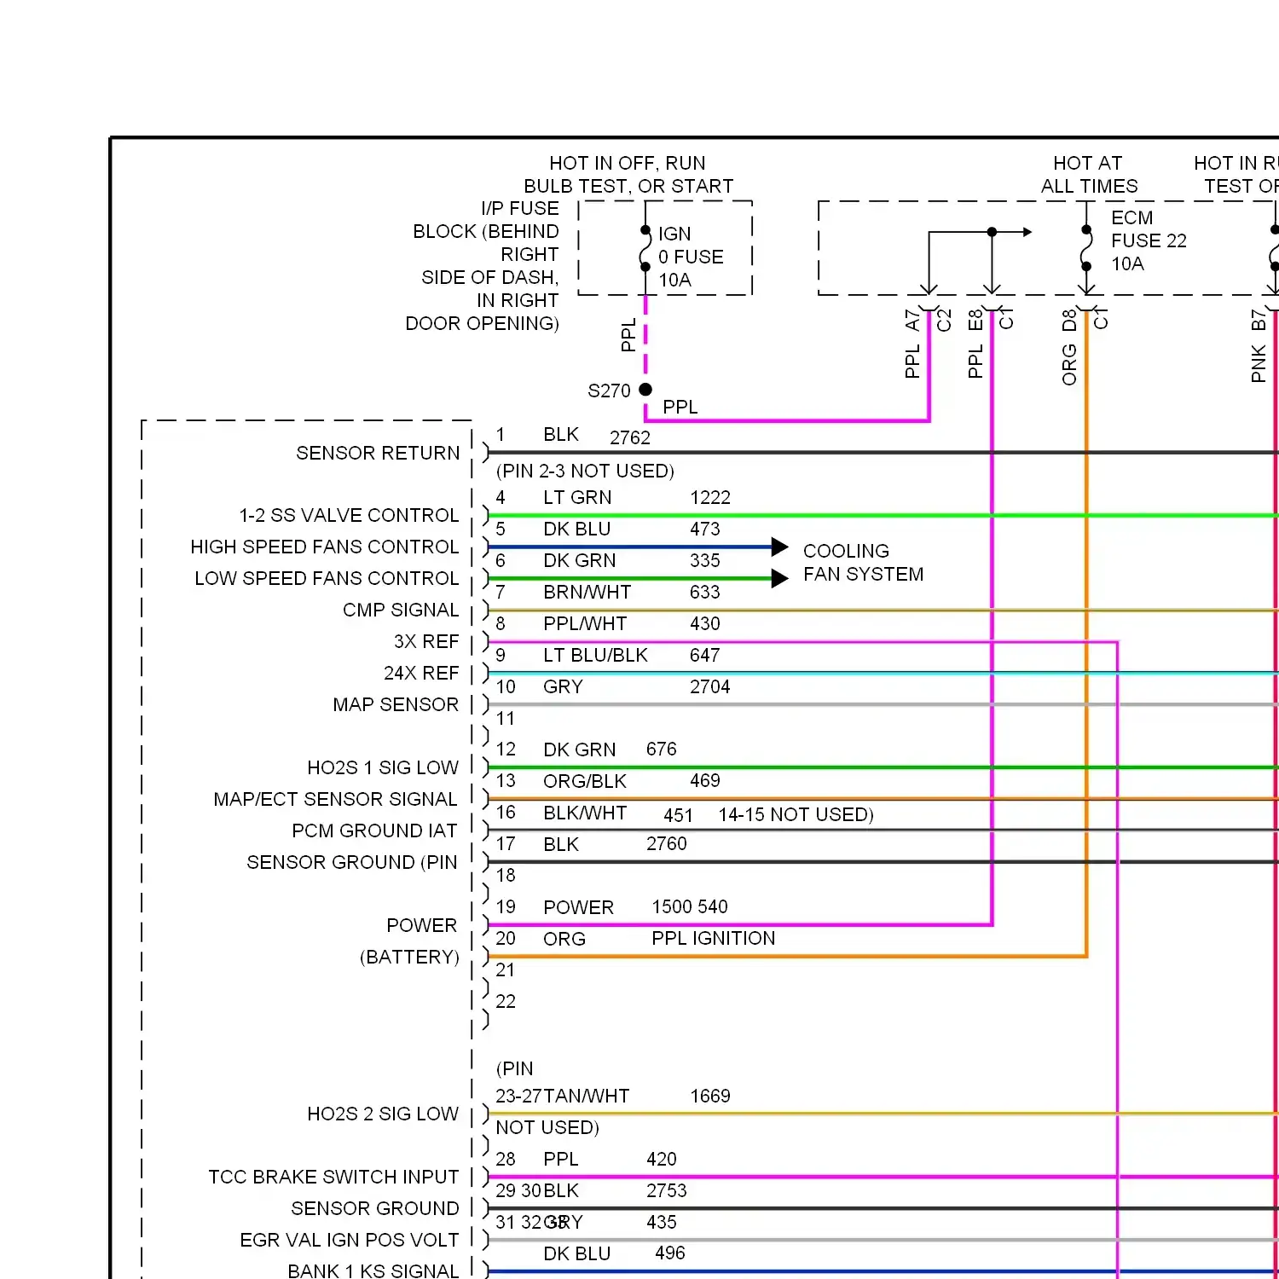This screenshot has width=1279, height=1279.
Task: Click the "24X REF" label
Action: 421,673
